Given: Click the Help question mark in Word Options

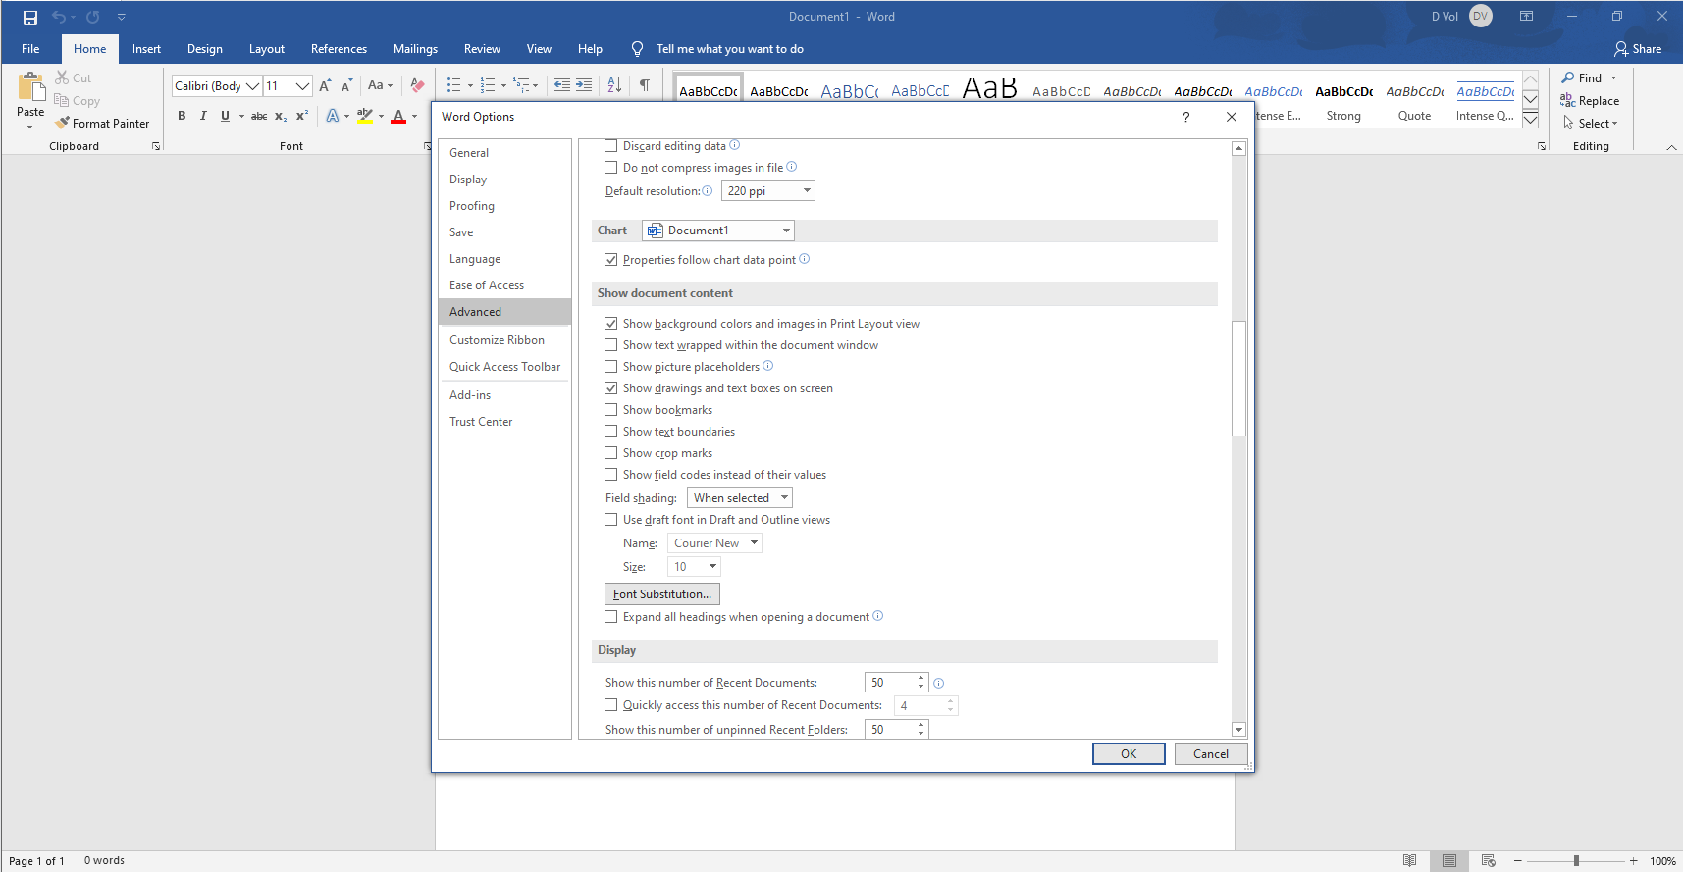Looking at the screenshot, I should pos(1186,117).
